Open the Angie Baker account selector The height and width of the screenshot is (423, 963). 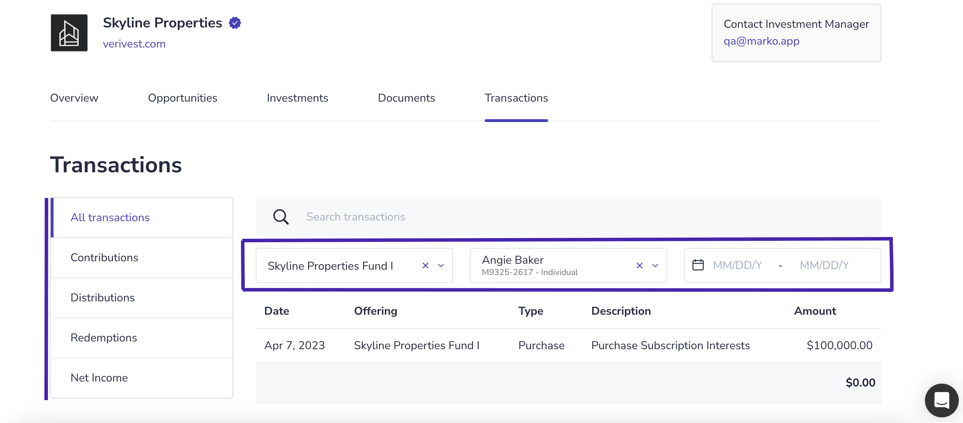(568, 265)
